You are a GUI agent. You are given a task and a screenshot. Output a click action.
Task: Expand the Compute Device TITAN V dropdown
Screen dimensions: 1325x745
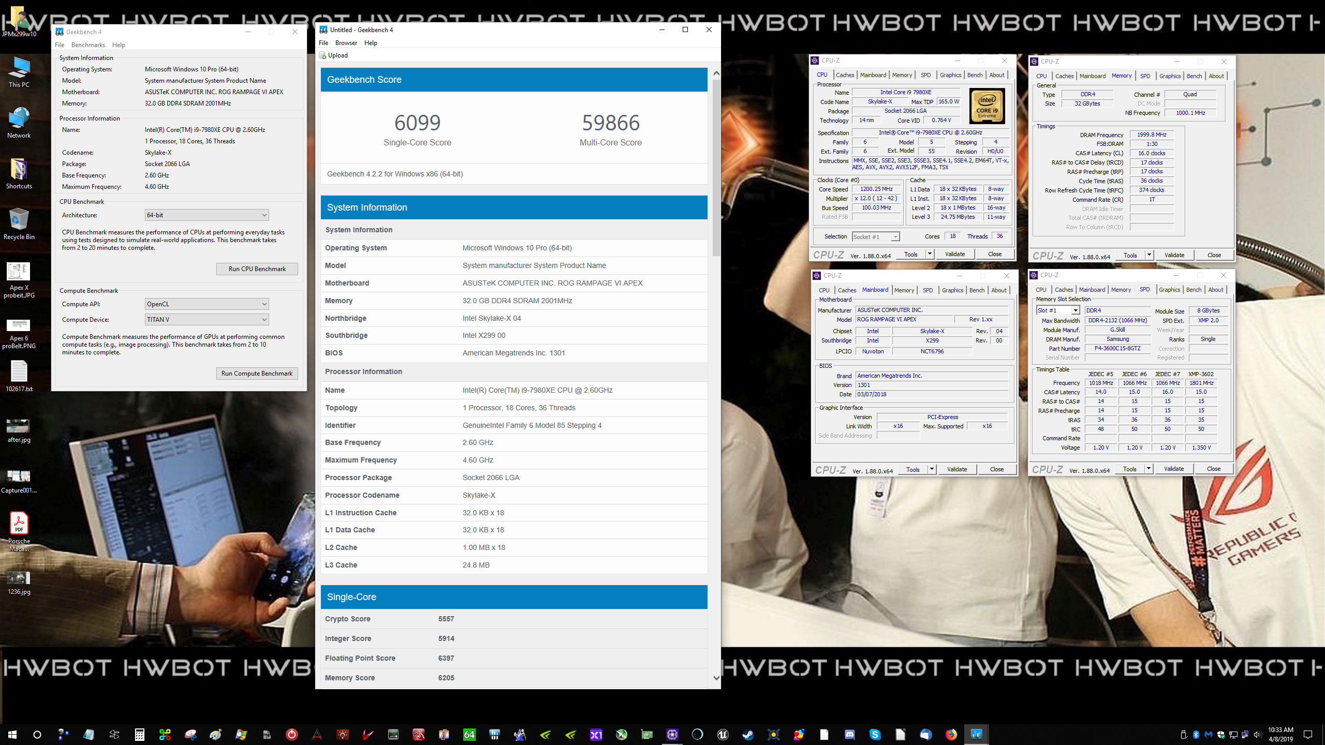click(207, 320)
